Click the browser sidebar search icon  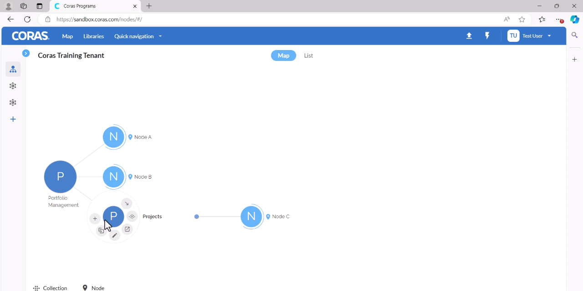tap(574, 35)
